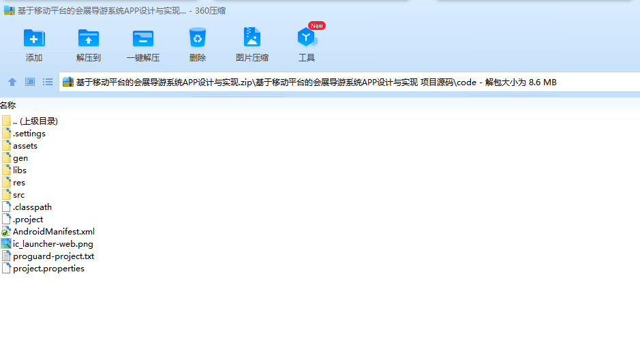
Task: Select the .classpath file
Action: (x=27, y=207)
